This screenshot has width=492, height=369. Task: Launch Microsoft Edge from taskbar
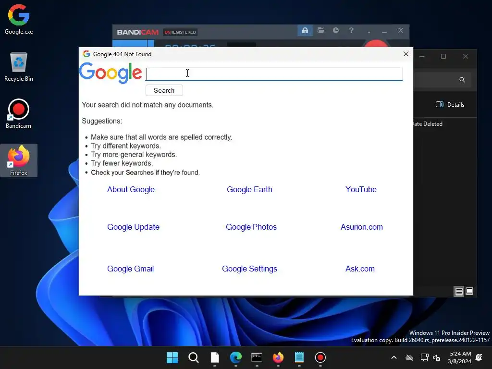[x=235, y=357]
